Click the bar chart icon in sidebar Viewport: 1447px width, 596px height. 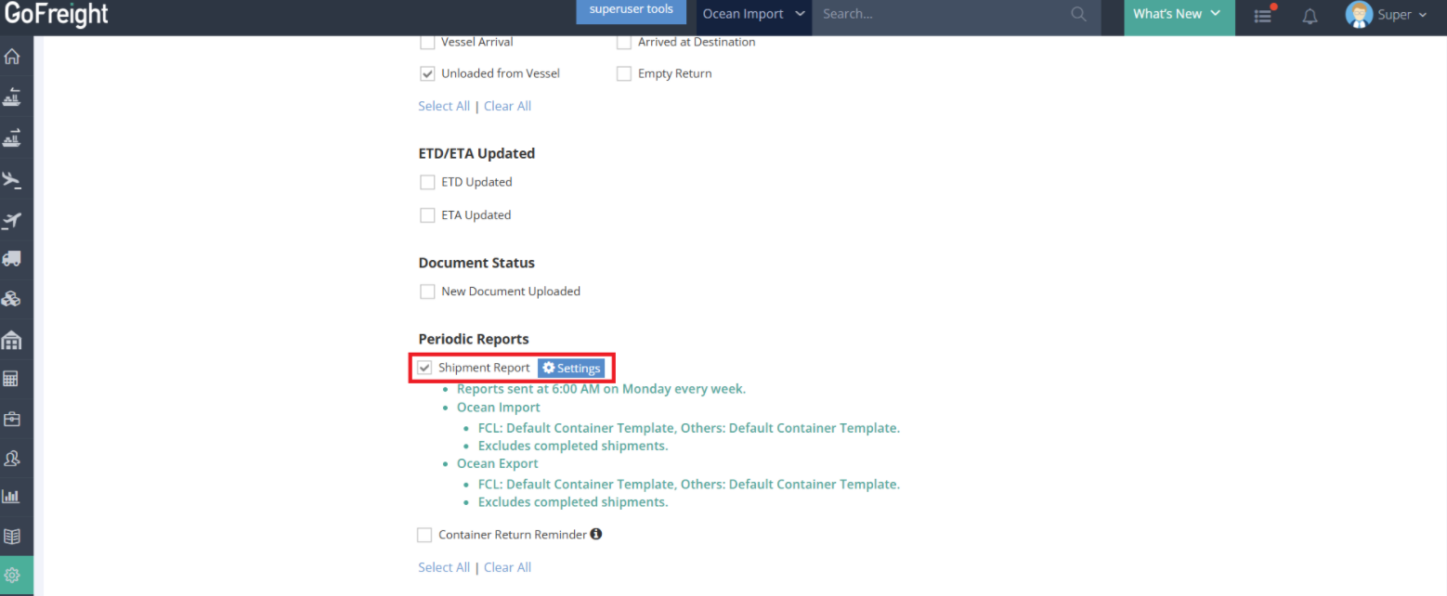(12, 497)
